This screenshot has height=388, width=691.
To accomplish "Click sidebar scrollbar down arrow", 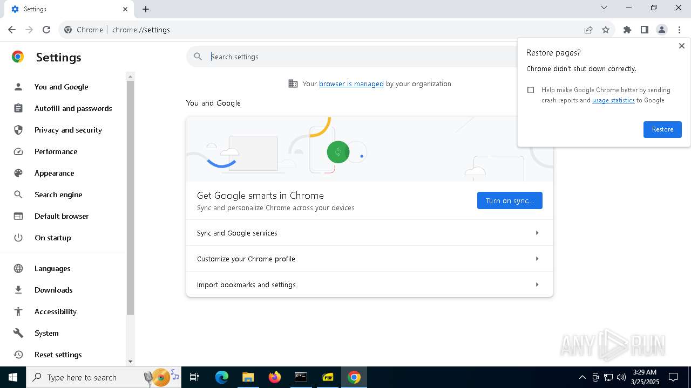I will pyautogui.click(x=130, y=362).
